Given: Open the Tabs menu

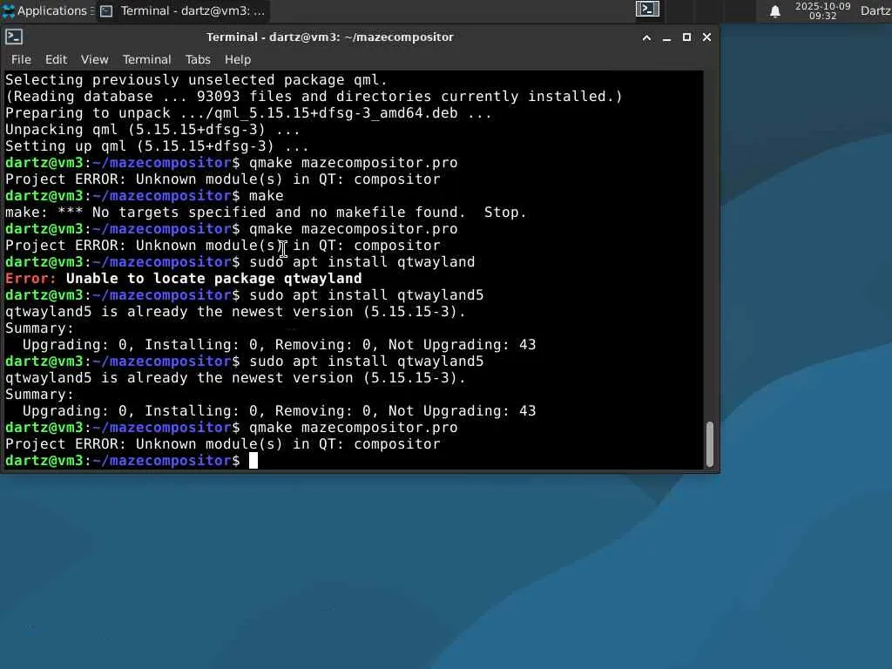Looking at the screenshot, I should click(198, 59).
